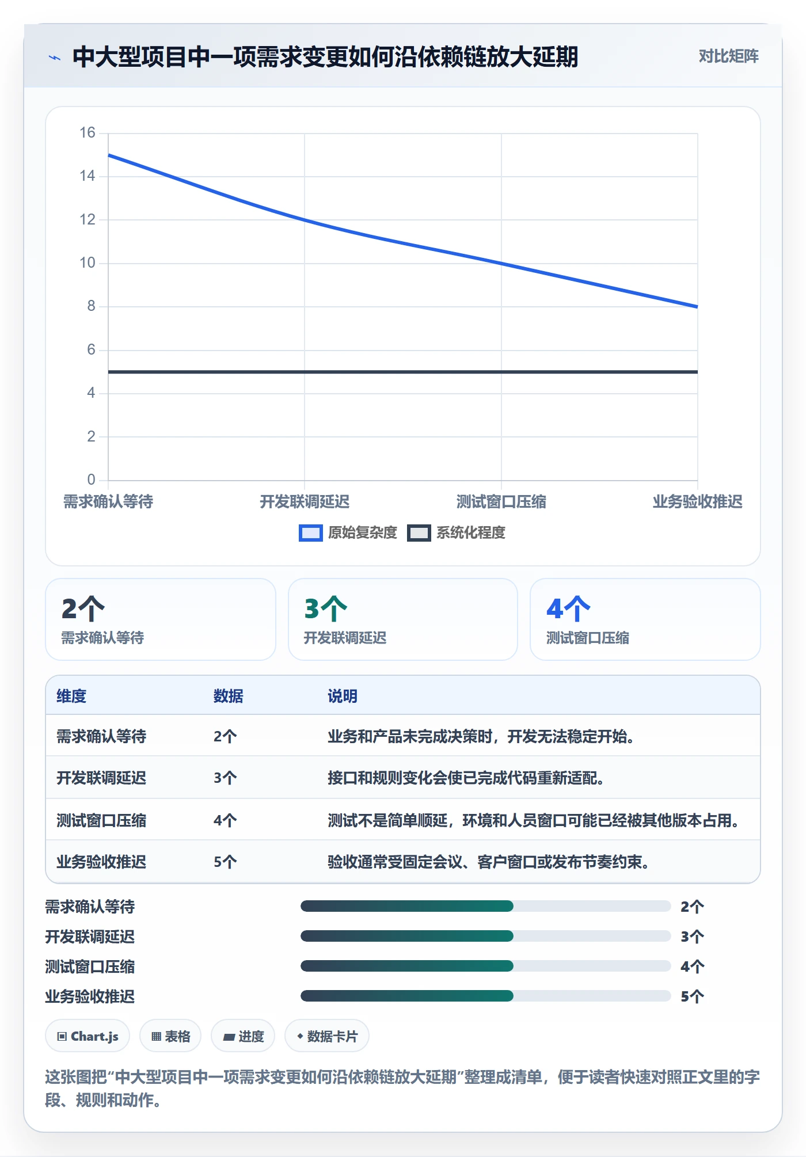Click the description starting with 验收通常受固定会议

[x=489, y=862]
